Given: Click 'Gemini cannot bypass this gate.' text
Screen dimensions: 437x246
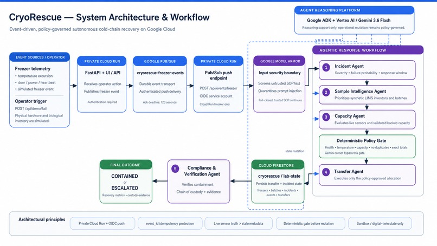Looking at the screenshot, I should point(344,153).
